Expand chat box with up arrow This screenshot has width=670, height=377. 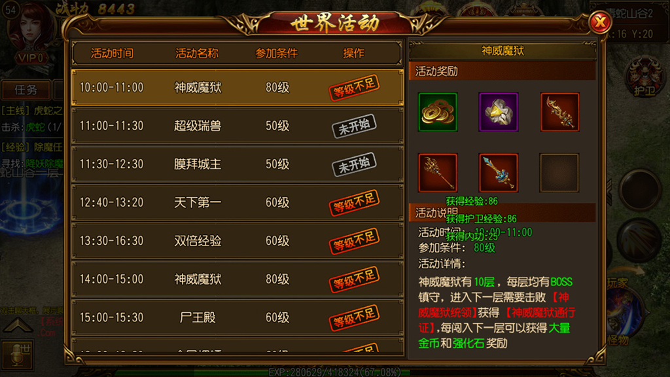click(x=18, y=326)
